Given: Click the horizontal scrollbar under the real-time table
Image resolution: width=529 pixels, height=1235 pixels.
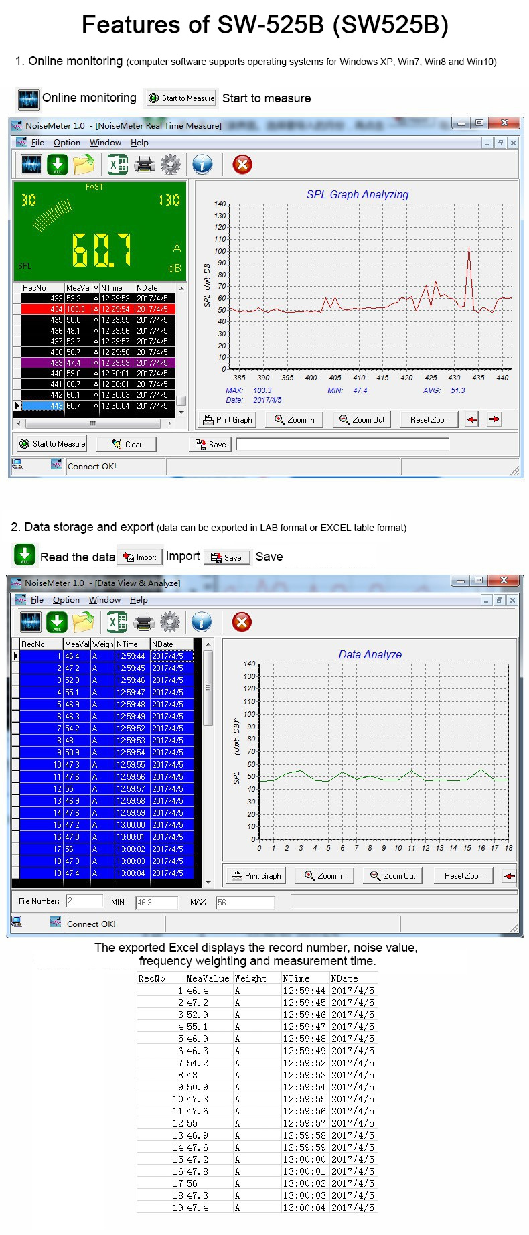Looking at the screenshot, I should [x=93, y=423].
